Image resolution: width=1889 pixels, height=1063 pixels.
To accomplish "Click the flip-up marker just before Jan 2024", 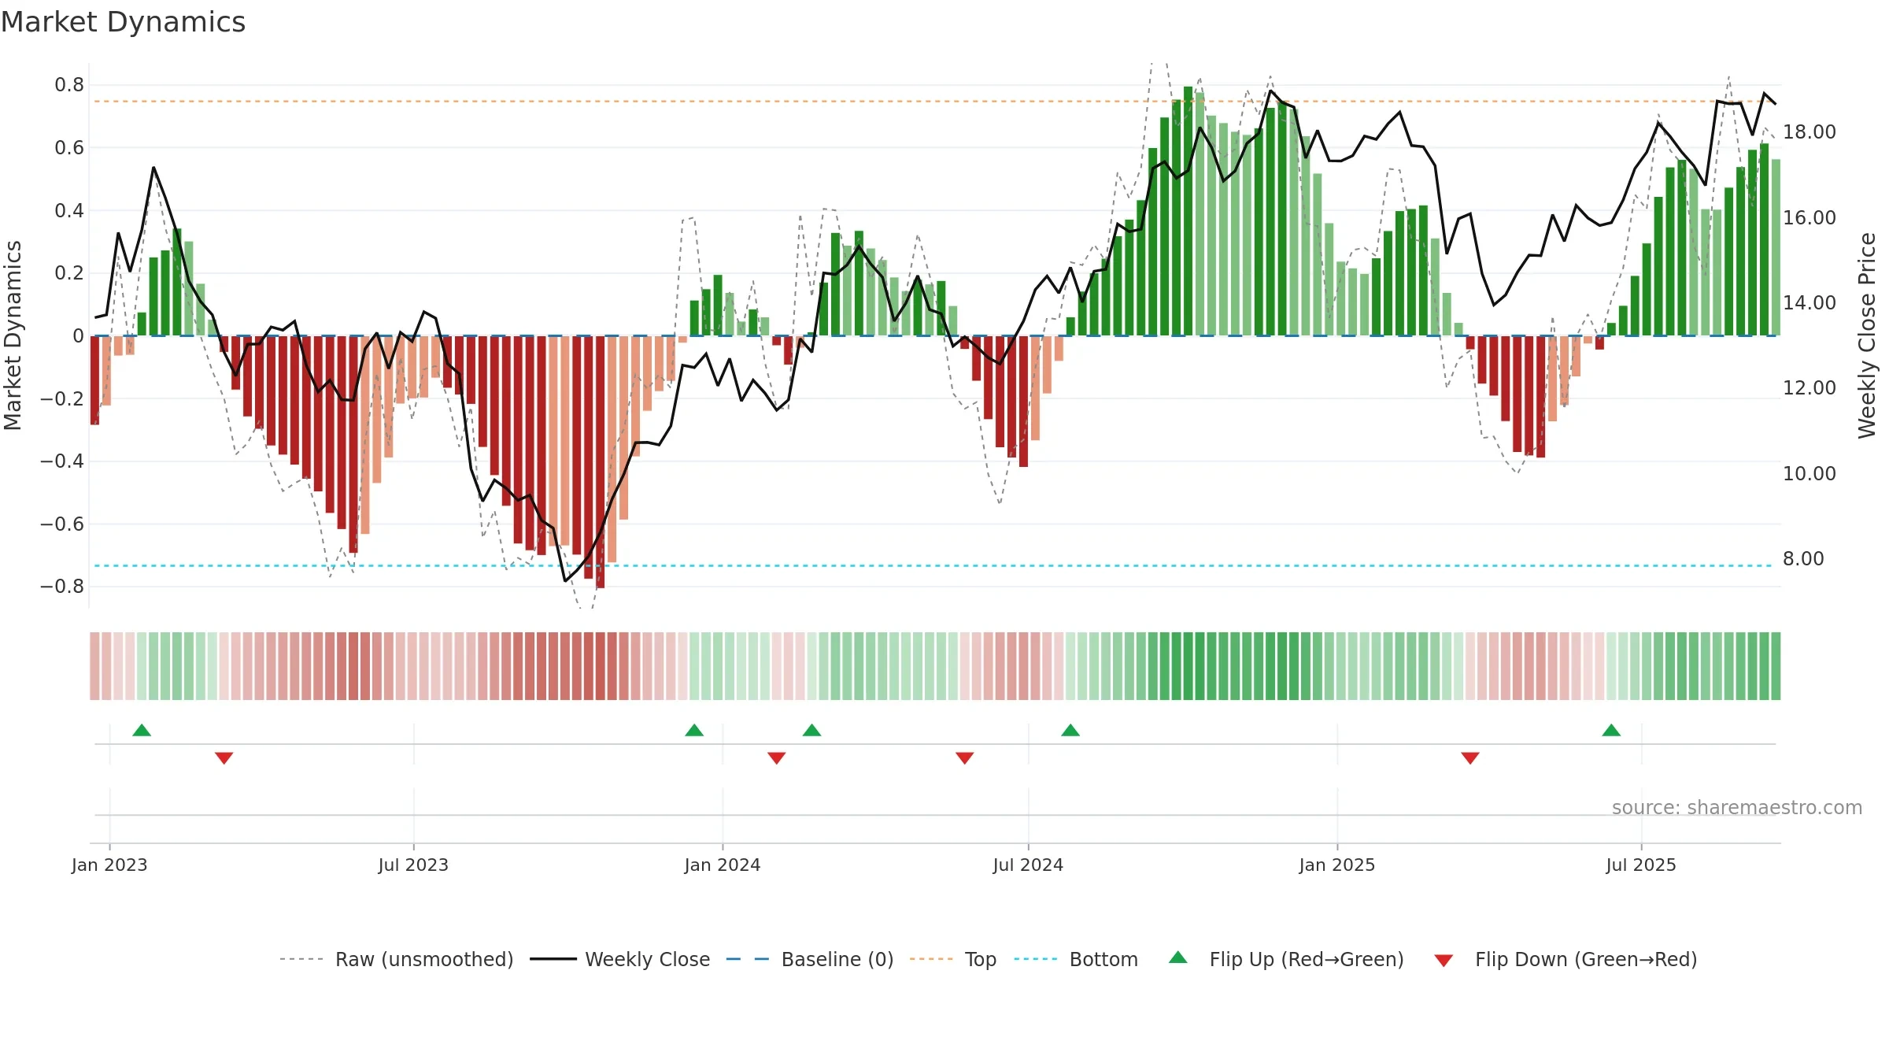I will pos(694,730).
